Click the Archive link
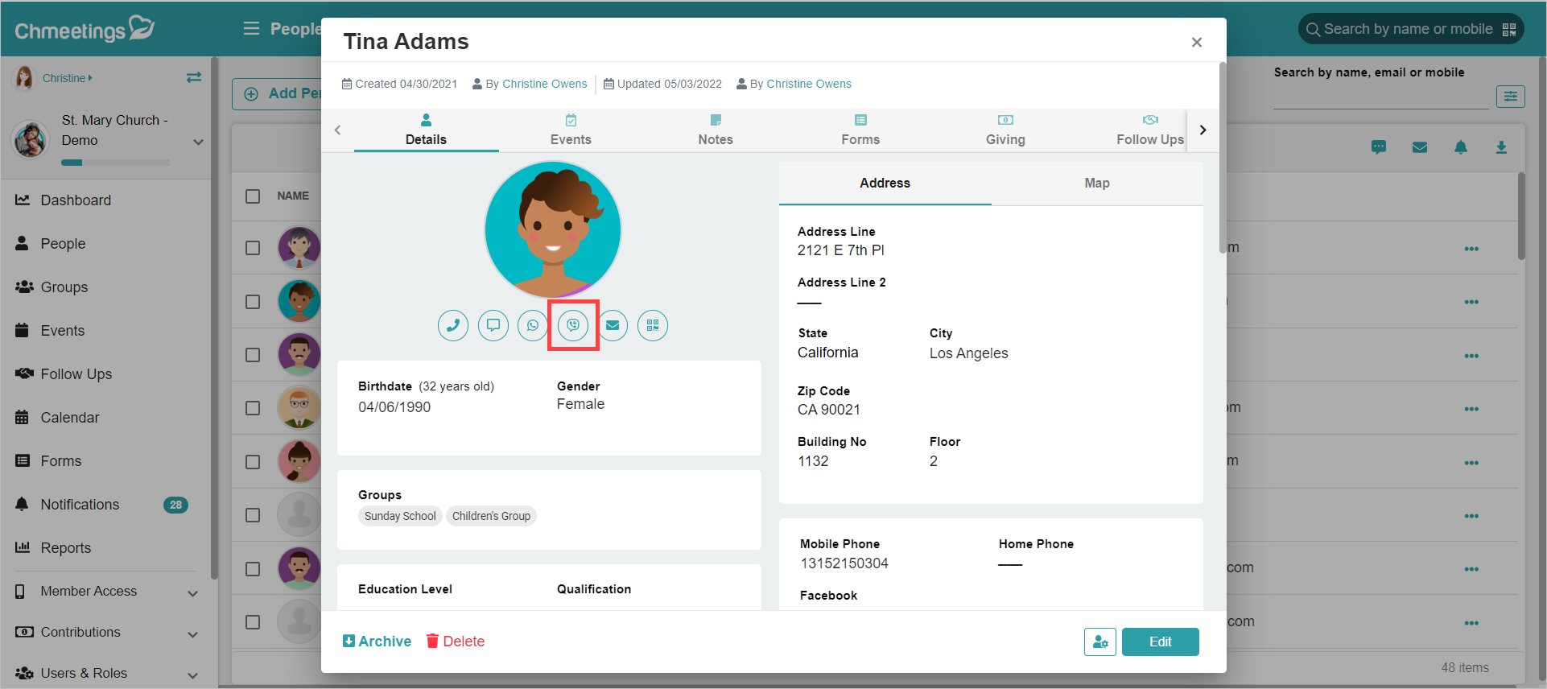This screenshot has height=689, width=1547. (x=377, y=642)
